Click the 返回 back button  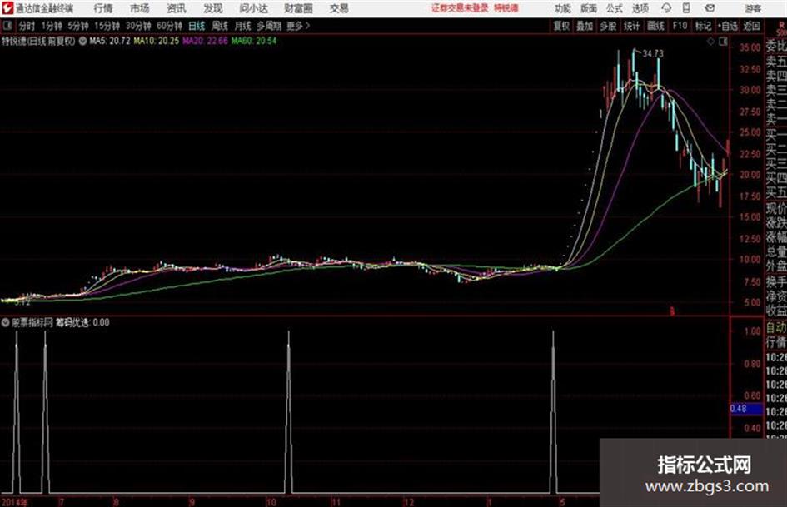(751, 26)
